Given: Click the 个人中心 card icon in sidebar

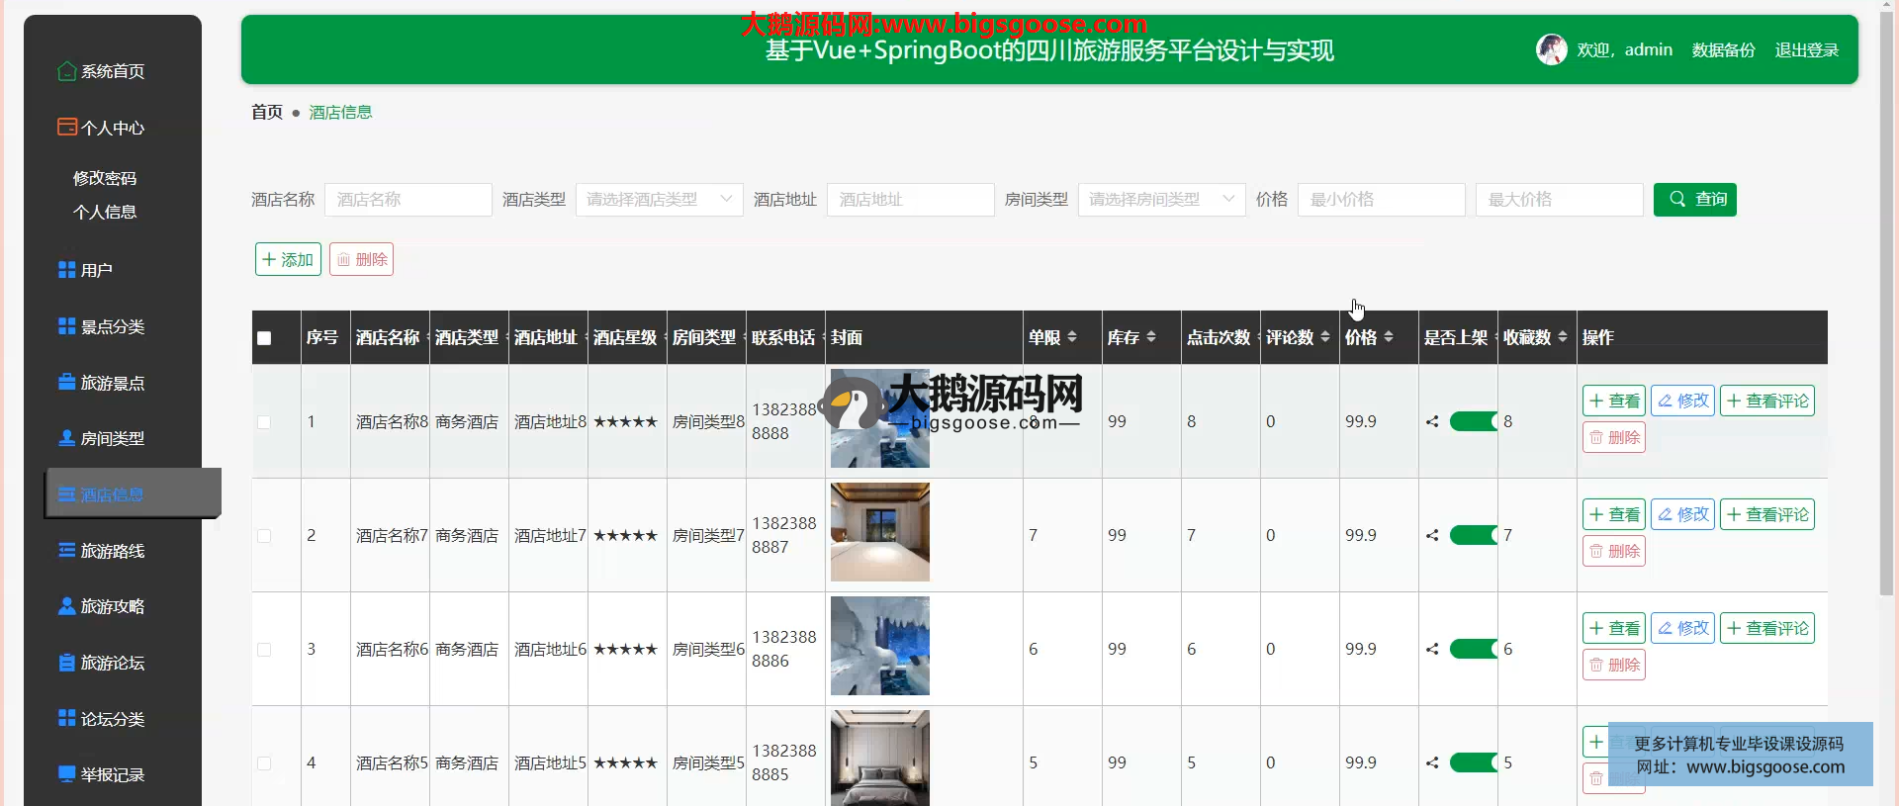Looking at the screenshot, I should [x=66, y=127].
